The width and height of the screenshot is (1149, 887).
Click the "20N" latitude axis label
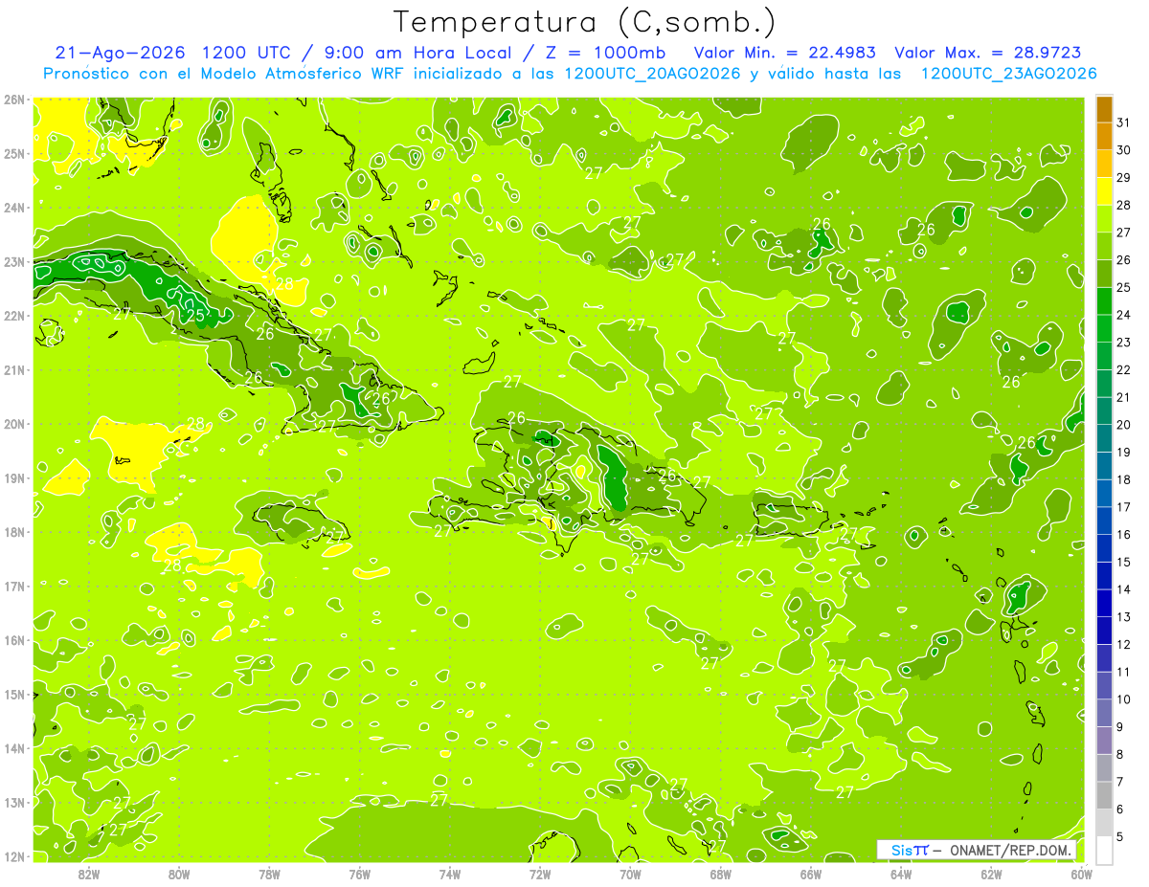coord(13,424)
